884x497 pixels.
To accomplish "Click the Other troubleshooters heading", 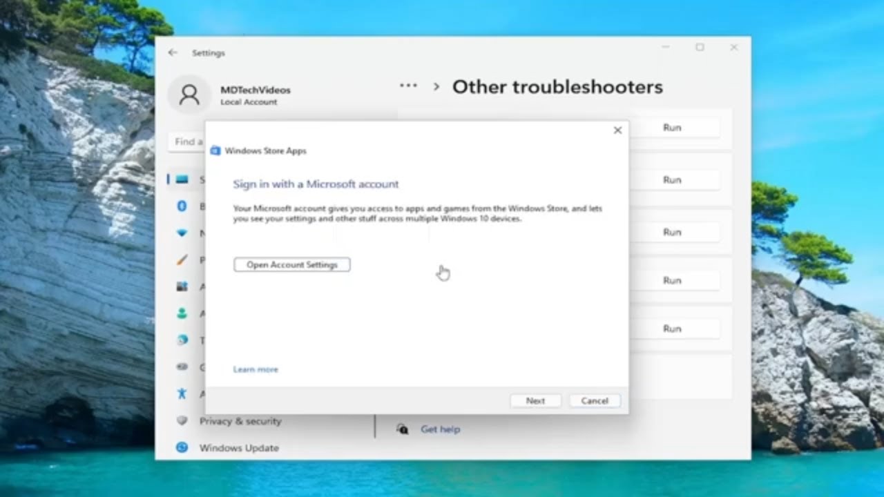I will (557, 87).
